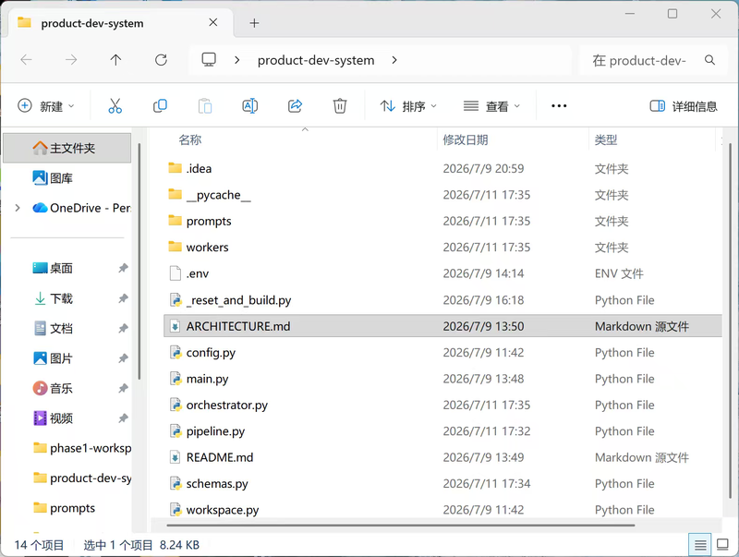The width and height of the screenshot is (739, 557).
Task: Expand chevron before product-dev-system in breadcrumb
Action: (237, 60)
